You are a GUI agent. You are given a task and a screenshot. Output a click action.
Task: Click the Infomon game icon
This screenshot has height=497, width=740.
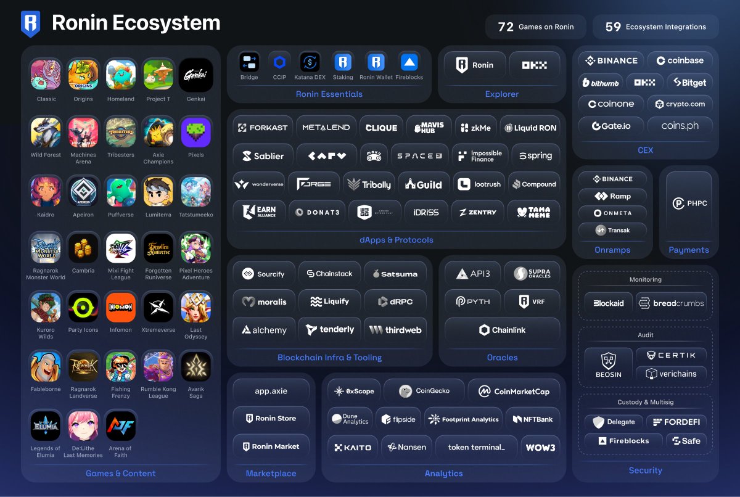[121, 307]
